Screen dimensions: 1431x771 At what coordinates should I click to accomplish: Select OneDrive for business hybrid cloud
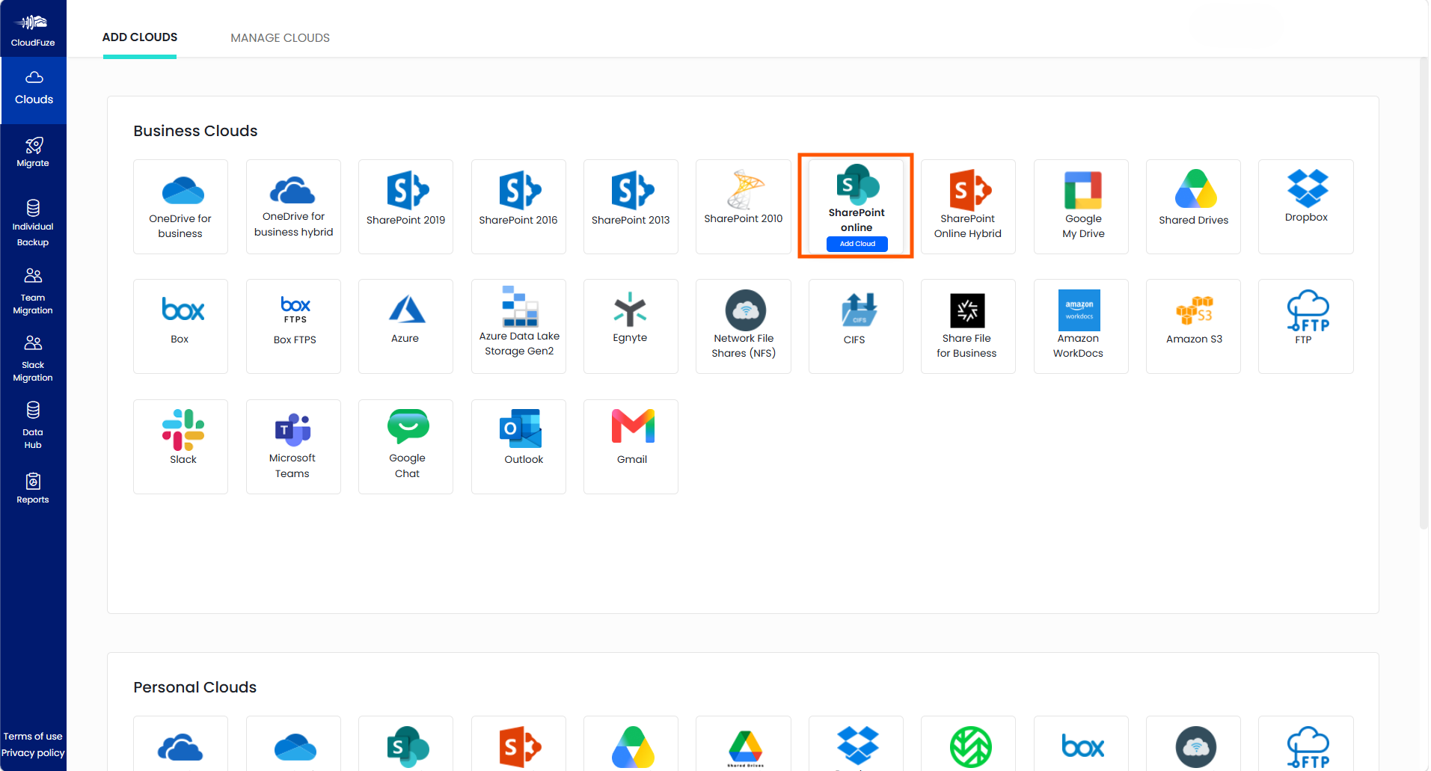[x=293, y=206]
